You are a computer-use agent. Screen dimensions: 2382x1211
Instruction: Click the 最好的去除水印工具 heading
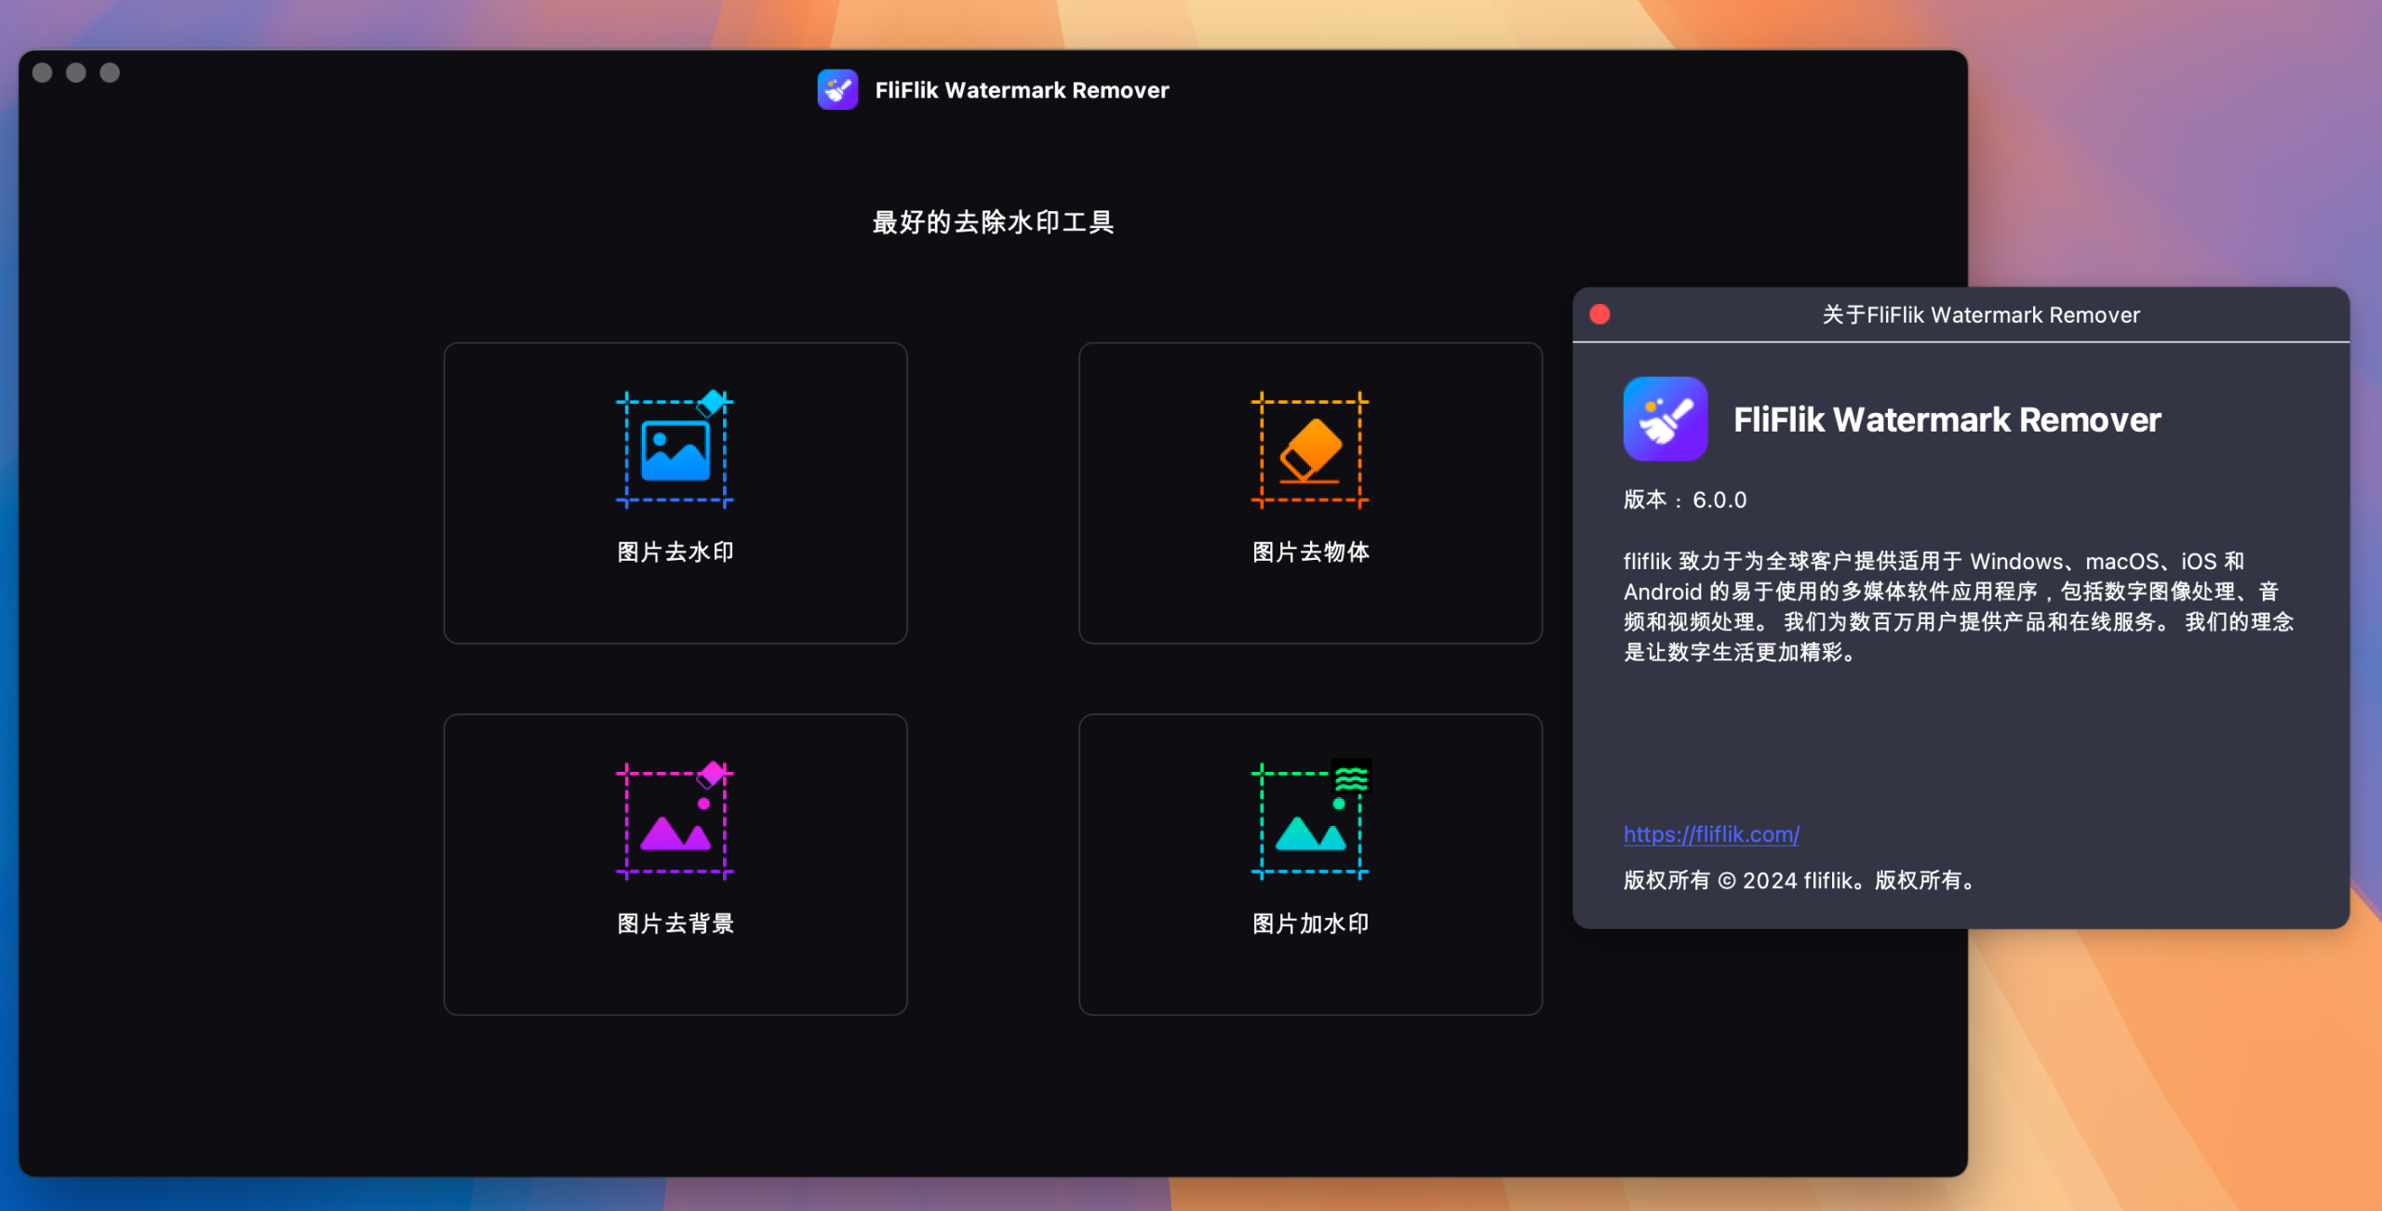[993, 222]
